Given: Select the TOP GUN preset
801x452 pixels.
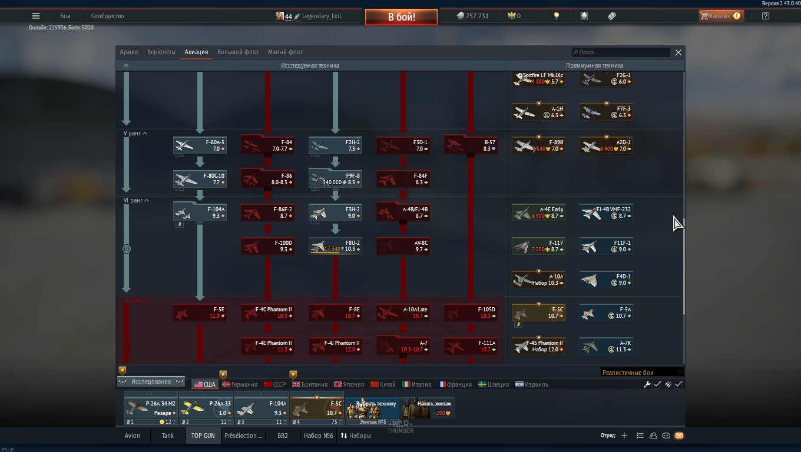Looking at the screenshot, I should (203, 436).
